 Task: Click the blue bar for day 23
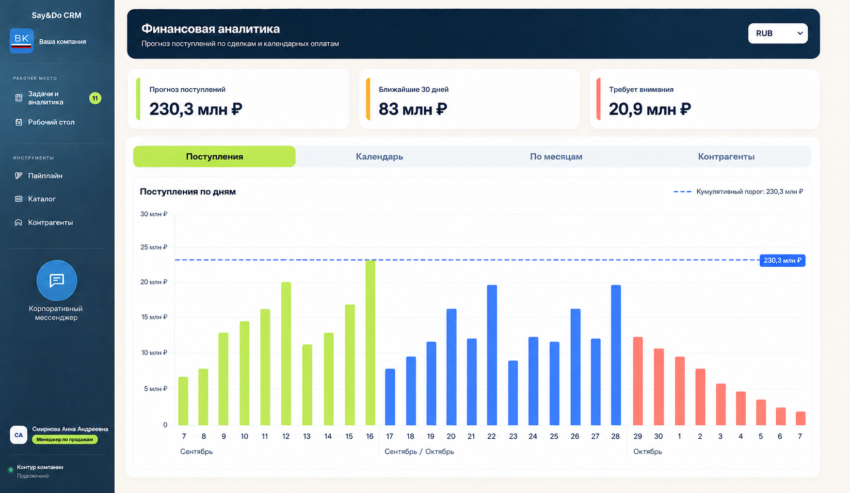(x=513, y=393)
